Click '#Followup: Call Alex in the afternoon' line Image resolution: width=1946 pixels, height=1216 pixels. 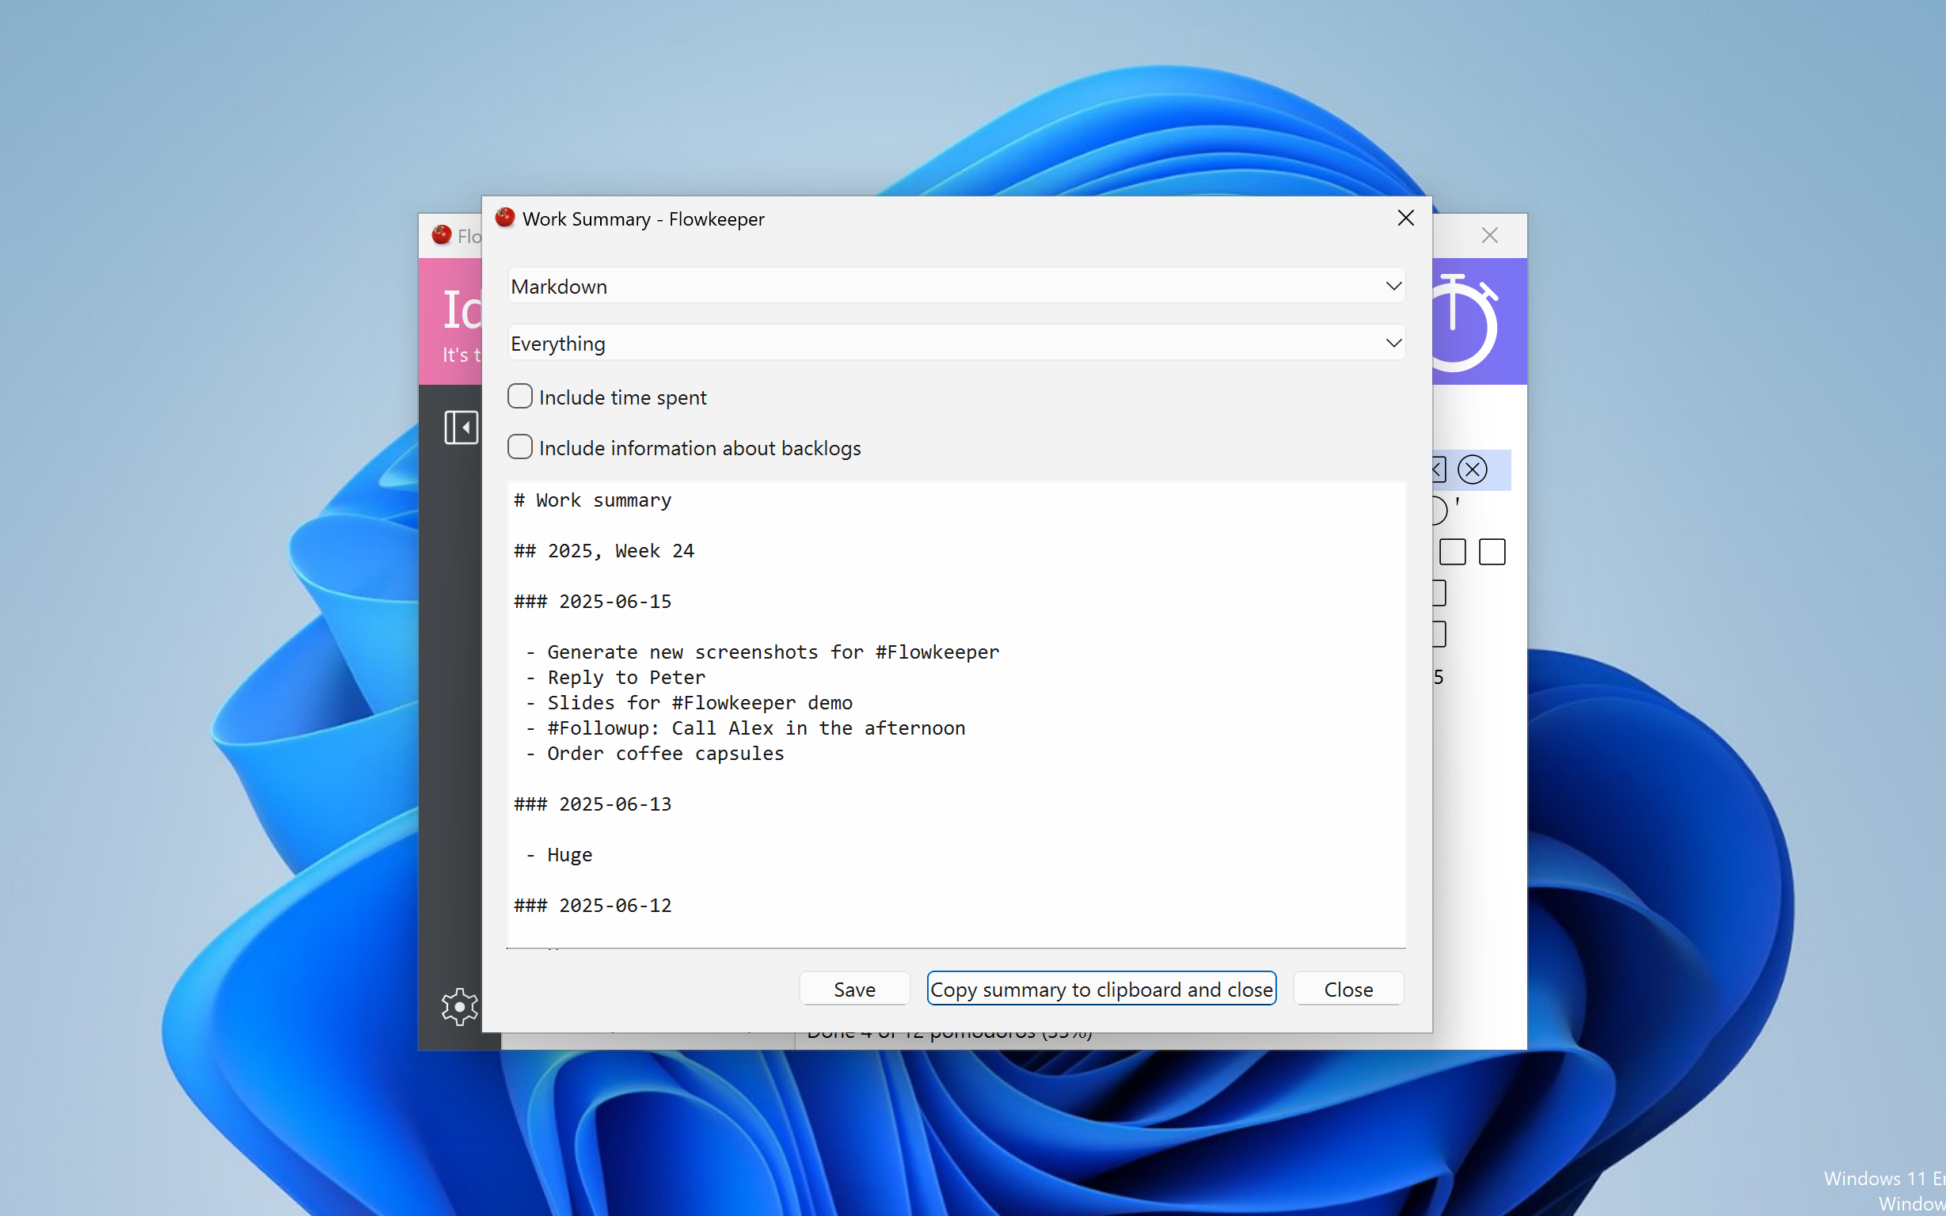pyautogui.click(x=746, y=728)
